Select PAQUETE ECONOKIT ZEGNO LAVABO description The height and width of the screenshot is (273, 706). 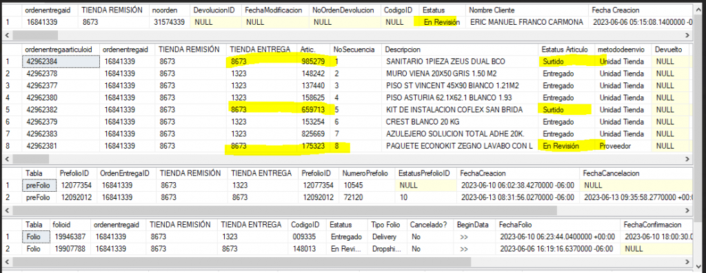460,146
